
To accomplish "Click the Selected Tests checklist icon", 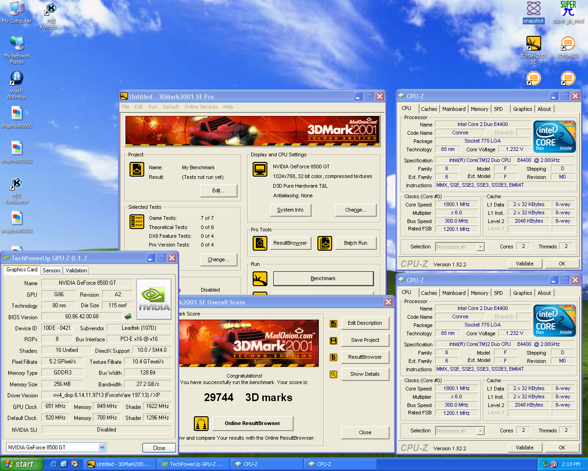I will 137,222.
